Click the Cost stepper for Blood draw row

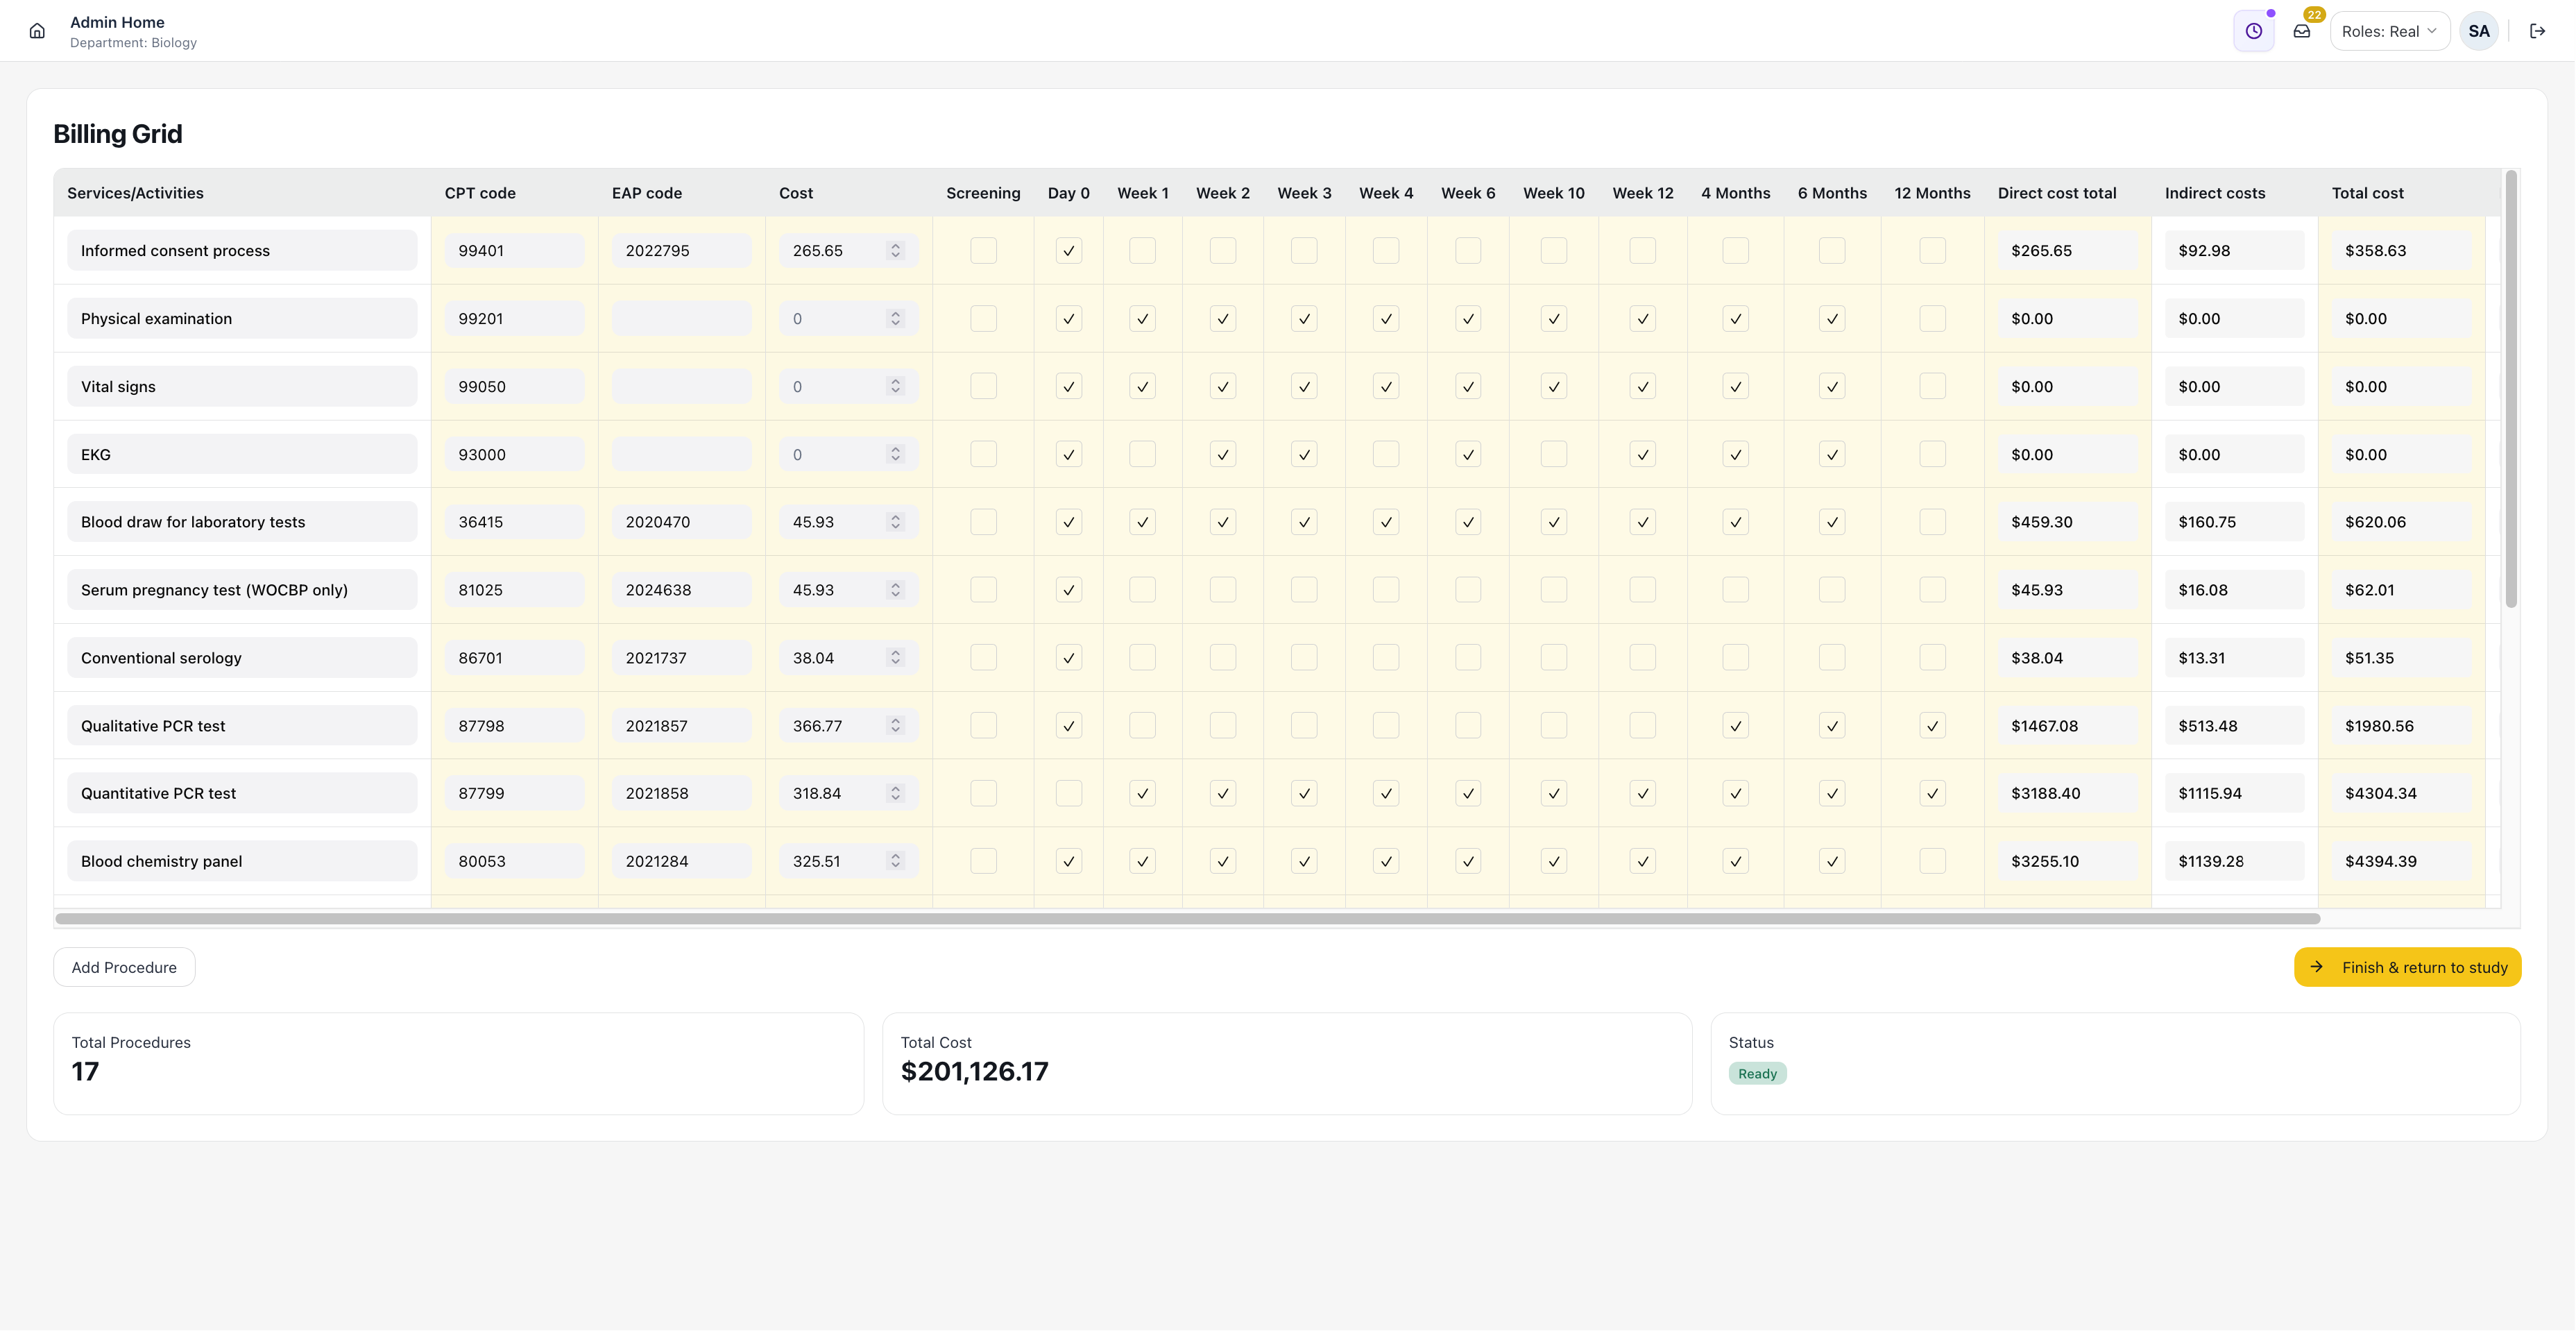click(895, 522)
